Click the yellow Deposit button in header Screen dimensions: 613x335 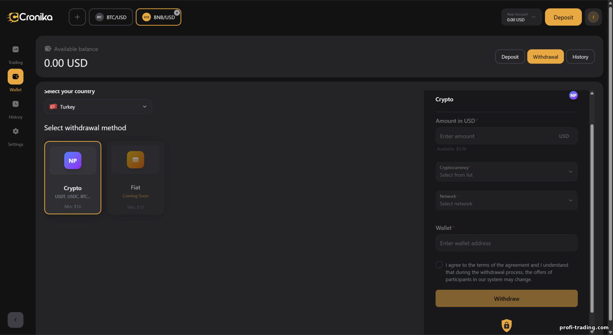coord(563,17)
